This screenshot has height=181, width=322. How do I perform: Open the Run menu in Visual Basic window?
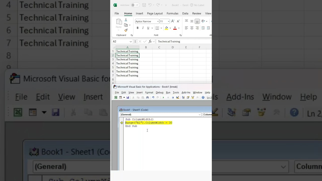168,93
